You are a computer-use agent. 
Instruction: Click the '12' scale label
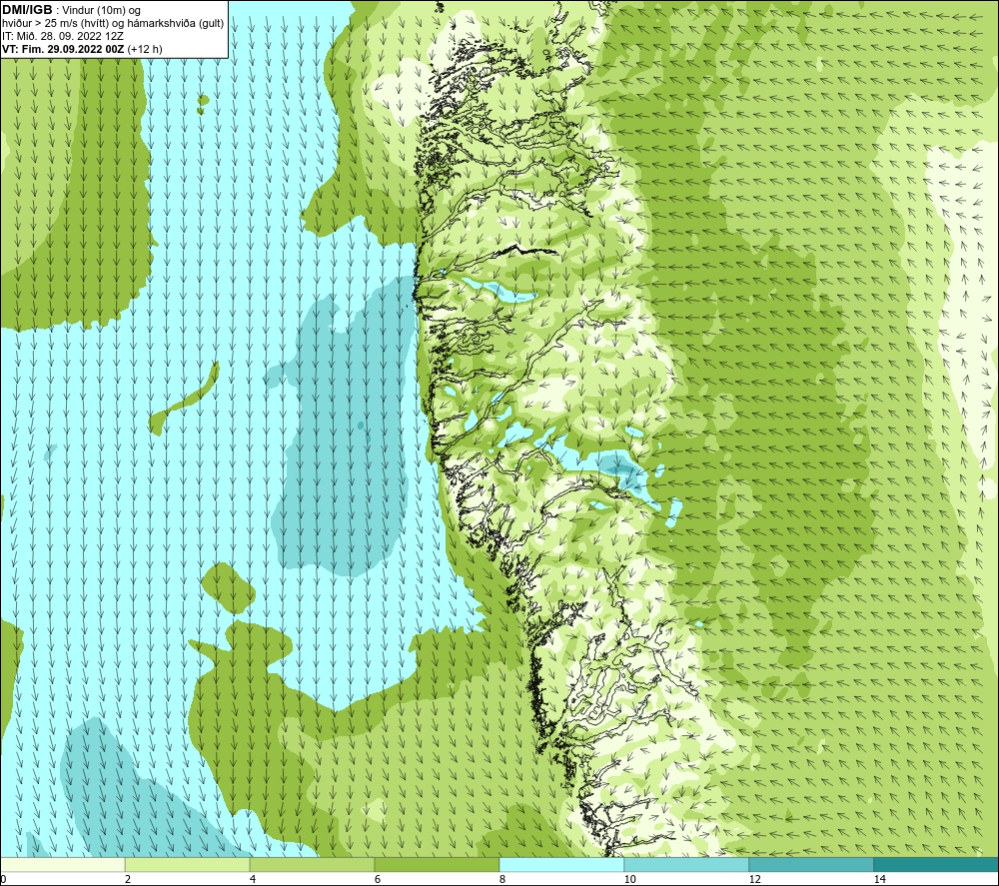click(754, 879)
